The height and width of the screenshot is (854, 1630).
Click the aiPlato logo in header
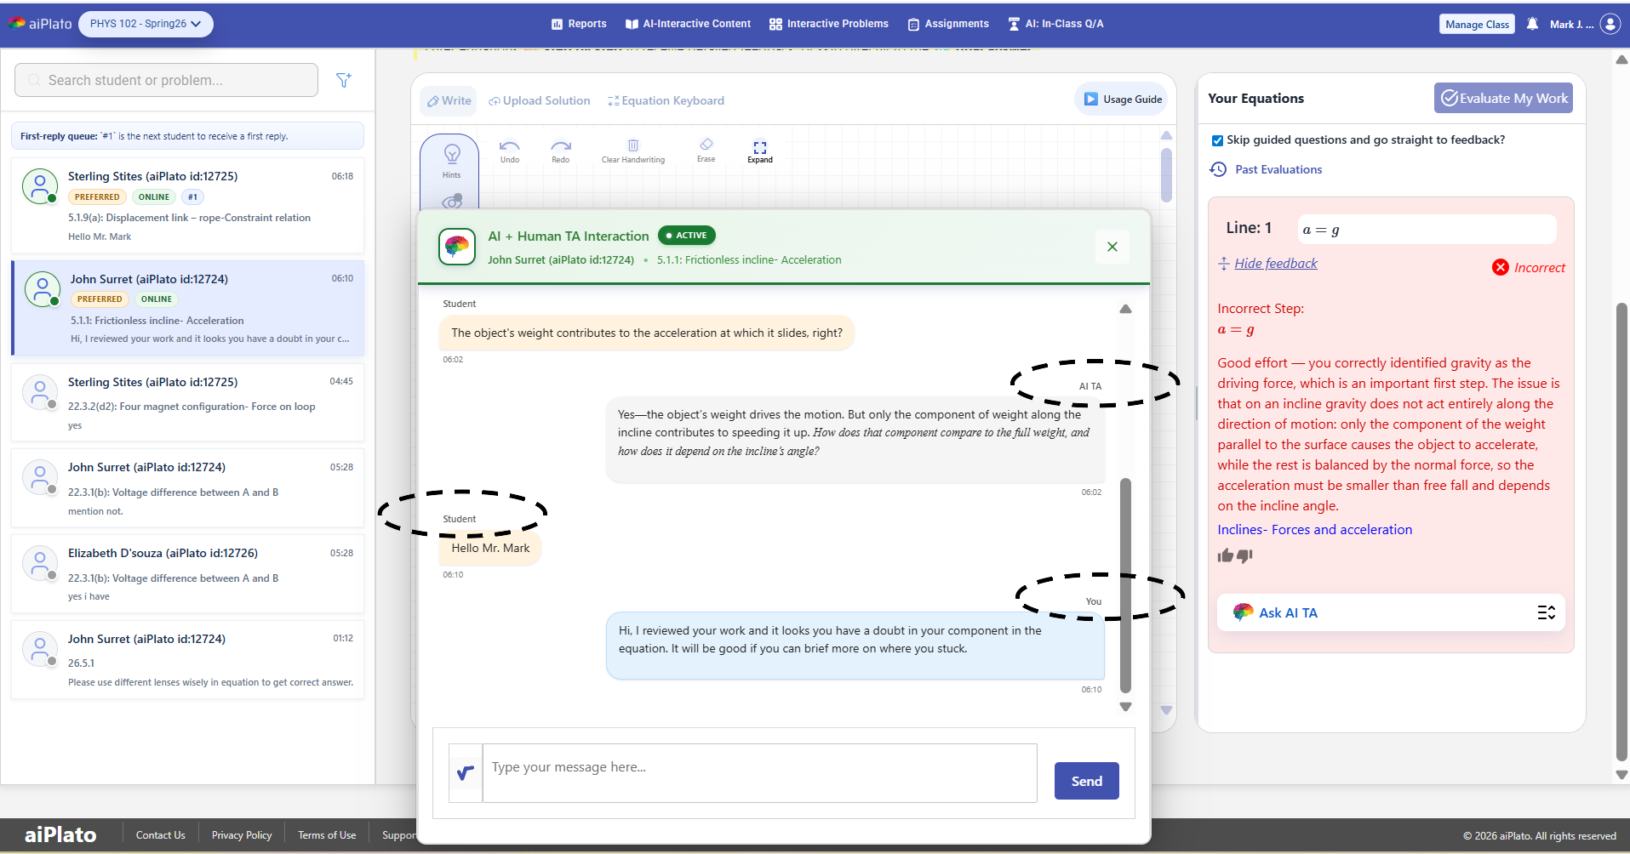[40, 24]
